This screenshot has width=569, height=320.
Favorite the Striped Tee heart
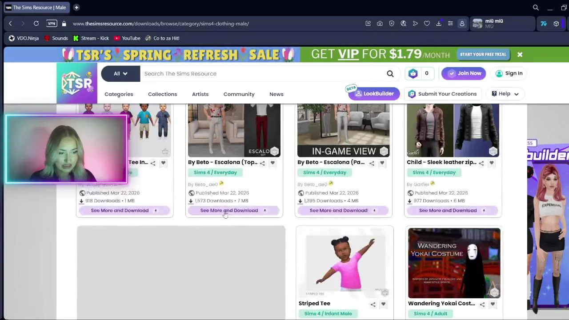point(383,304)
